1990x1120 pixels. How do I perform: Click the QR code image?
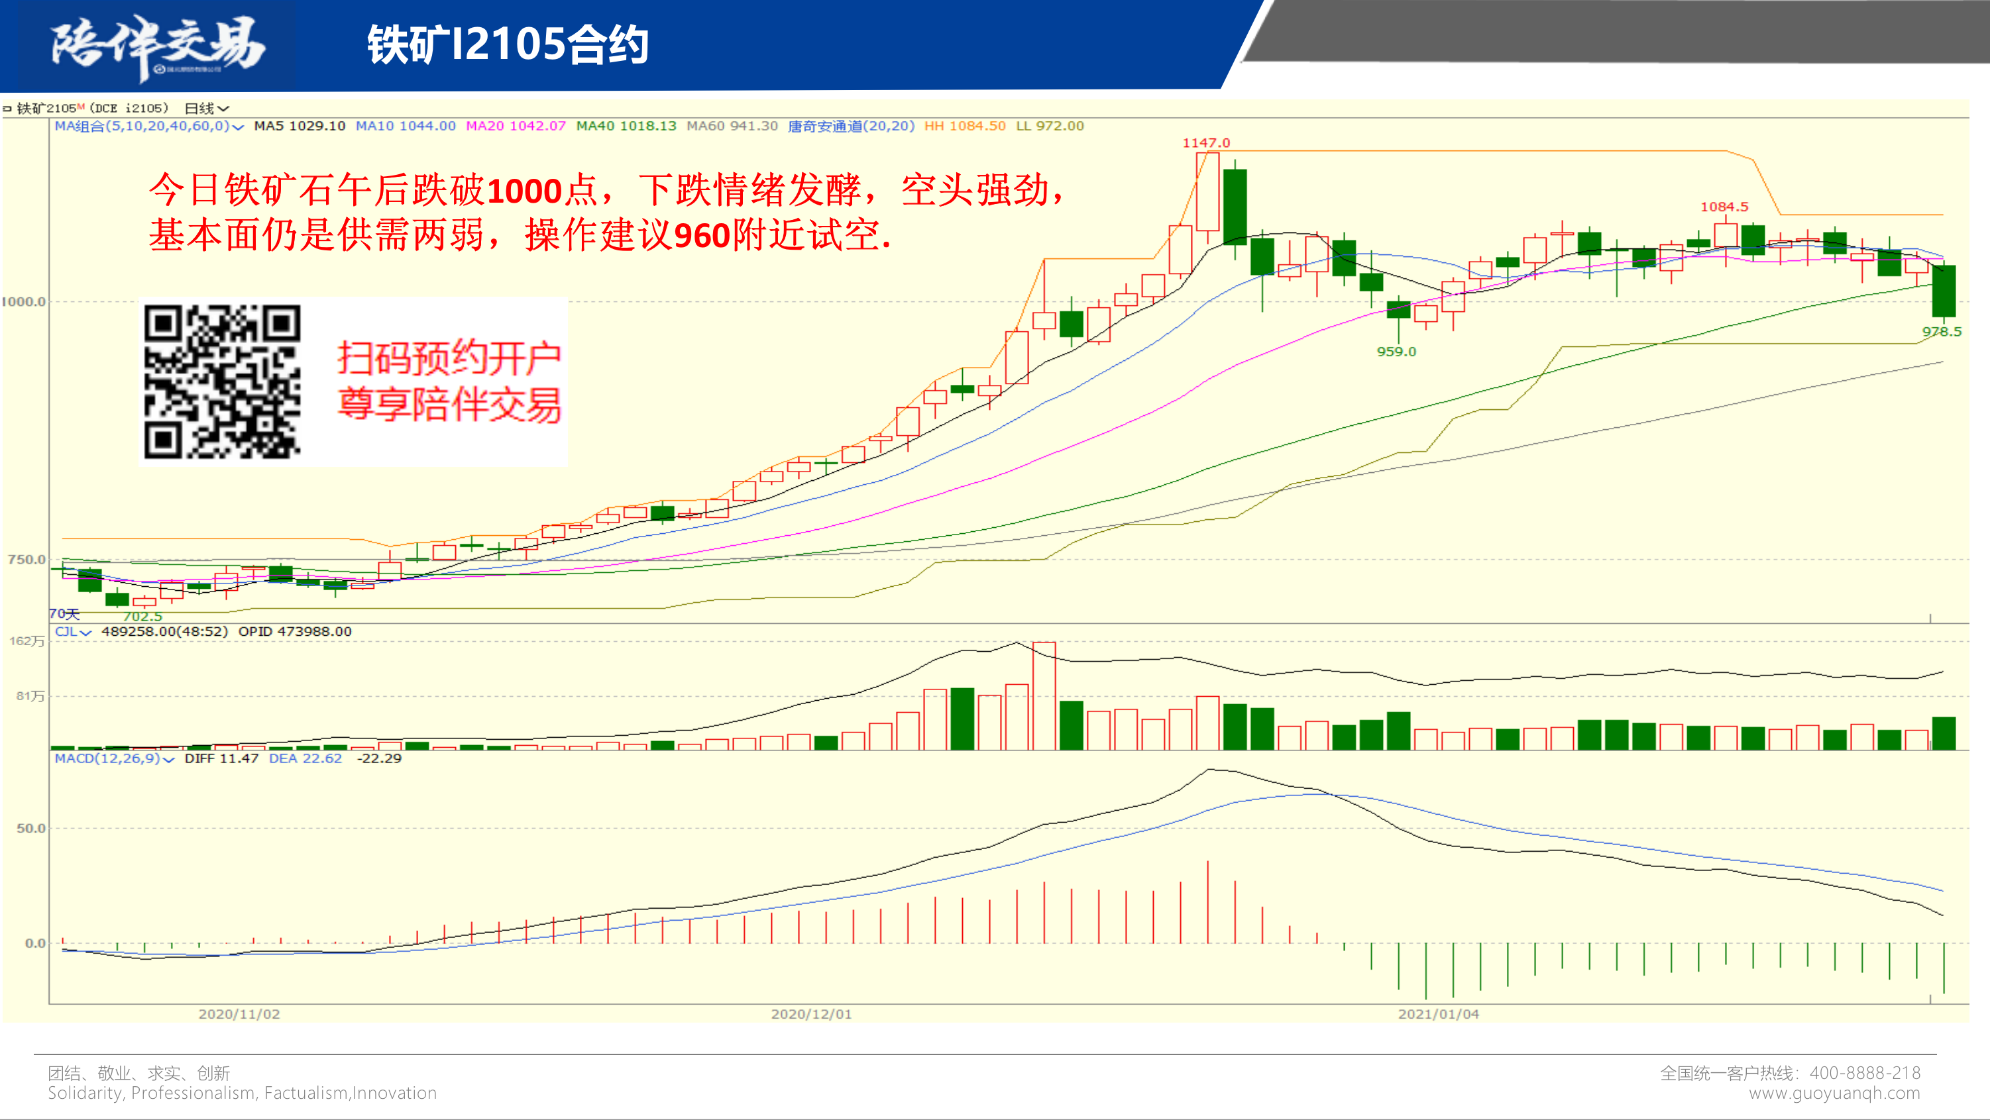click(x=222, y=382)
